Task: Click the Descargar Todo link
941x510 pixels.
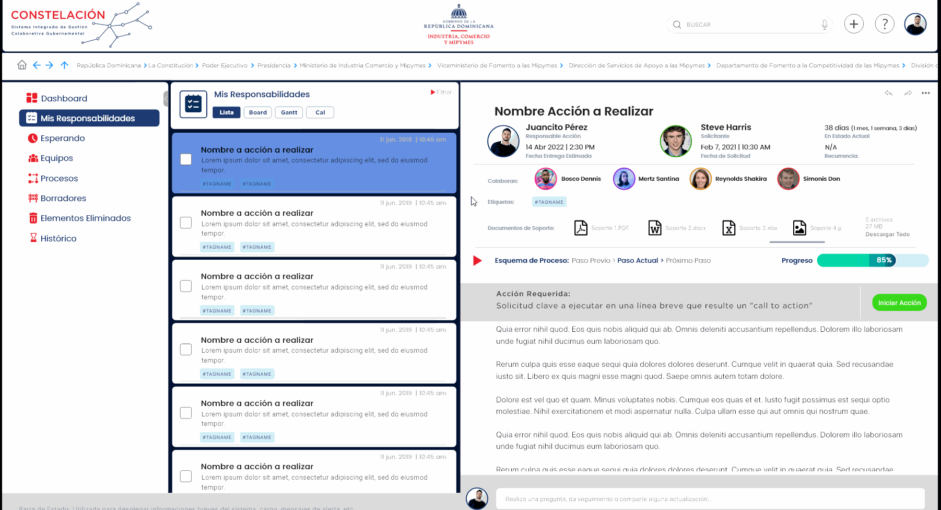Action: [x=887, y=235]
